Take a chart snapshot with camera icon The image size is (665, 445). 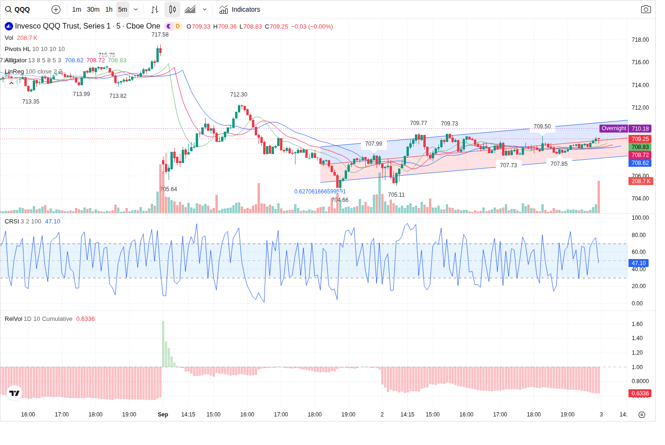(x=646, y=9)
